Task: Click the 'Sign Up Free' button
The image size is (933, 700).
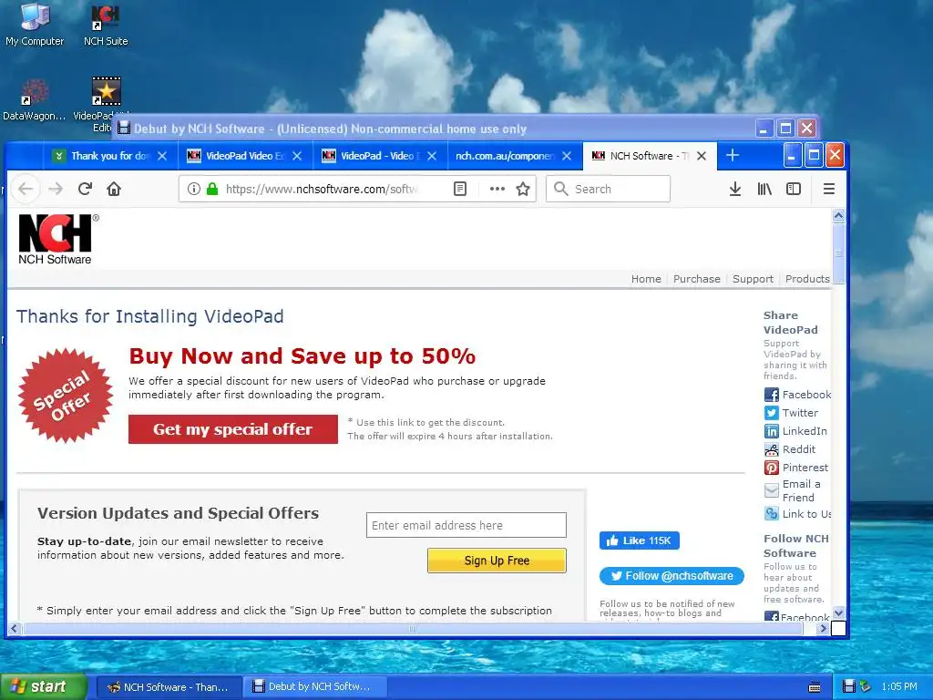Action: point(497,561)
